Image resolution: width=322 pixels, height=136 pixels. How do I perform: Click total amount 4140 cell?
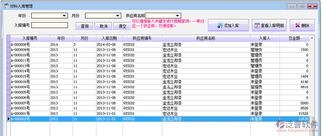(295, 82)
